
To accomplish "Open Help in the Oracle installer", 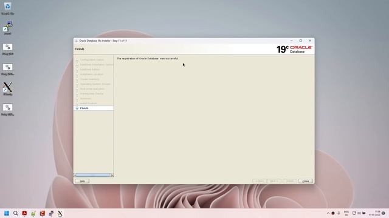I will pyautogui.click(x=82, y=181).
